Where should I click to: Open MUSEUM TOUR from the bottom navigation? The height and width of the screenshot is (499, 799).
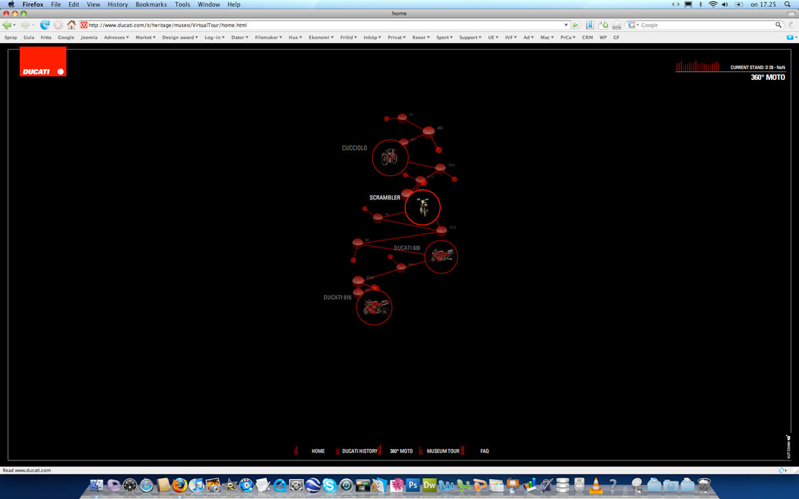[443, 451]
